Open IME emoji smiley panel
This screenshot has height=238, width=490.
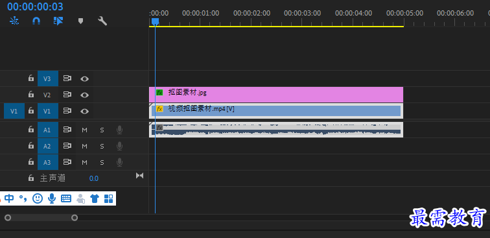click(38, 198)
